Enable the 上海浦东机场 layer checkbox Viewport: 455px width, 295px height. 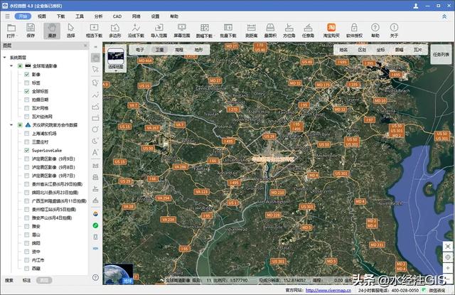[27, 134]
